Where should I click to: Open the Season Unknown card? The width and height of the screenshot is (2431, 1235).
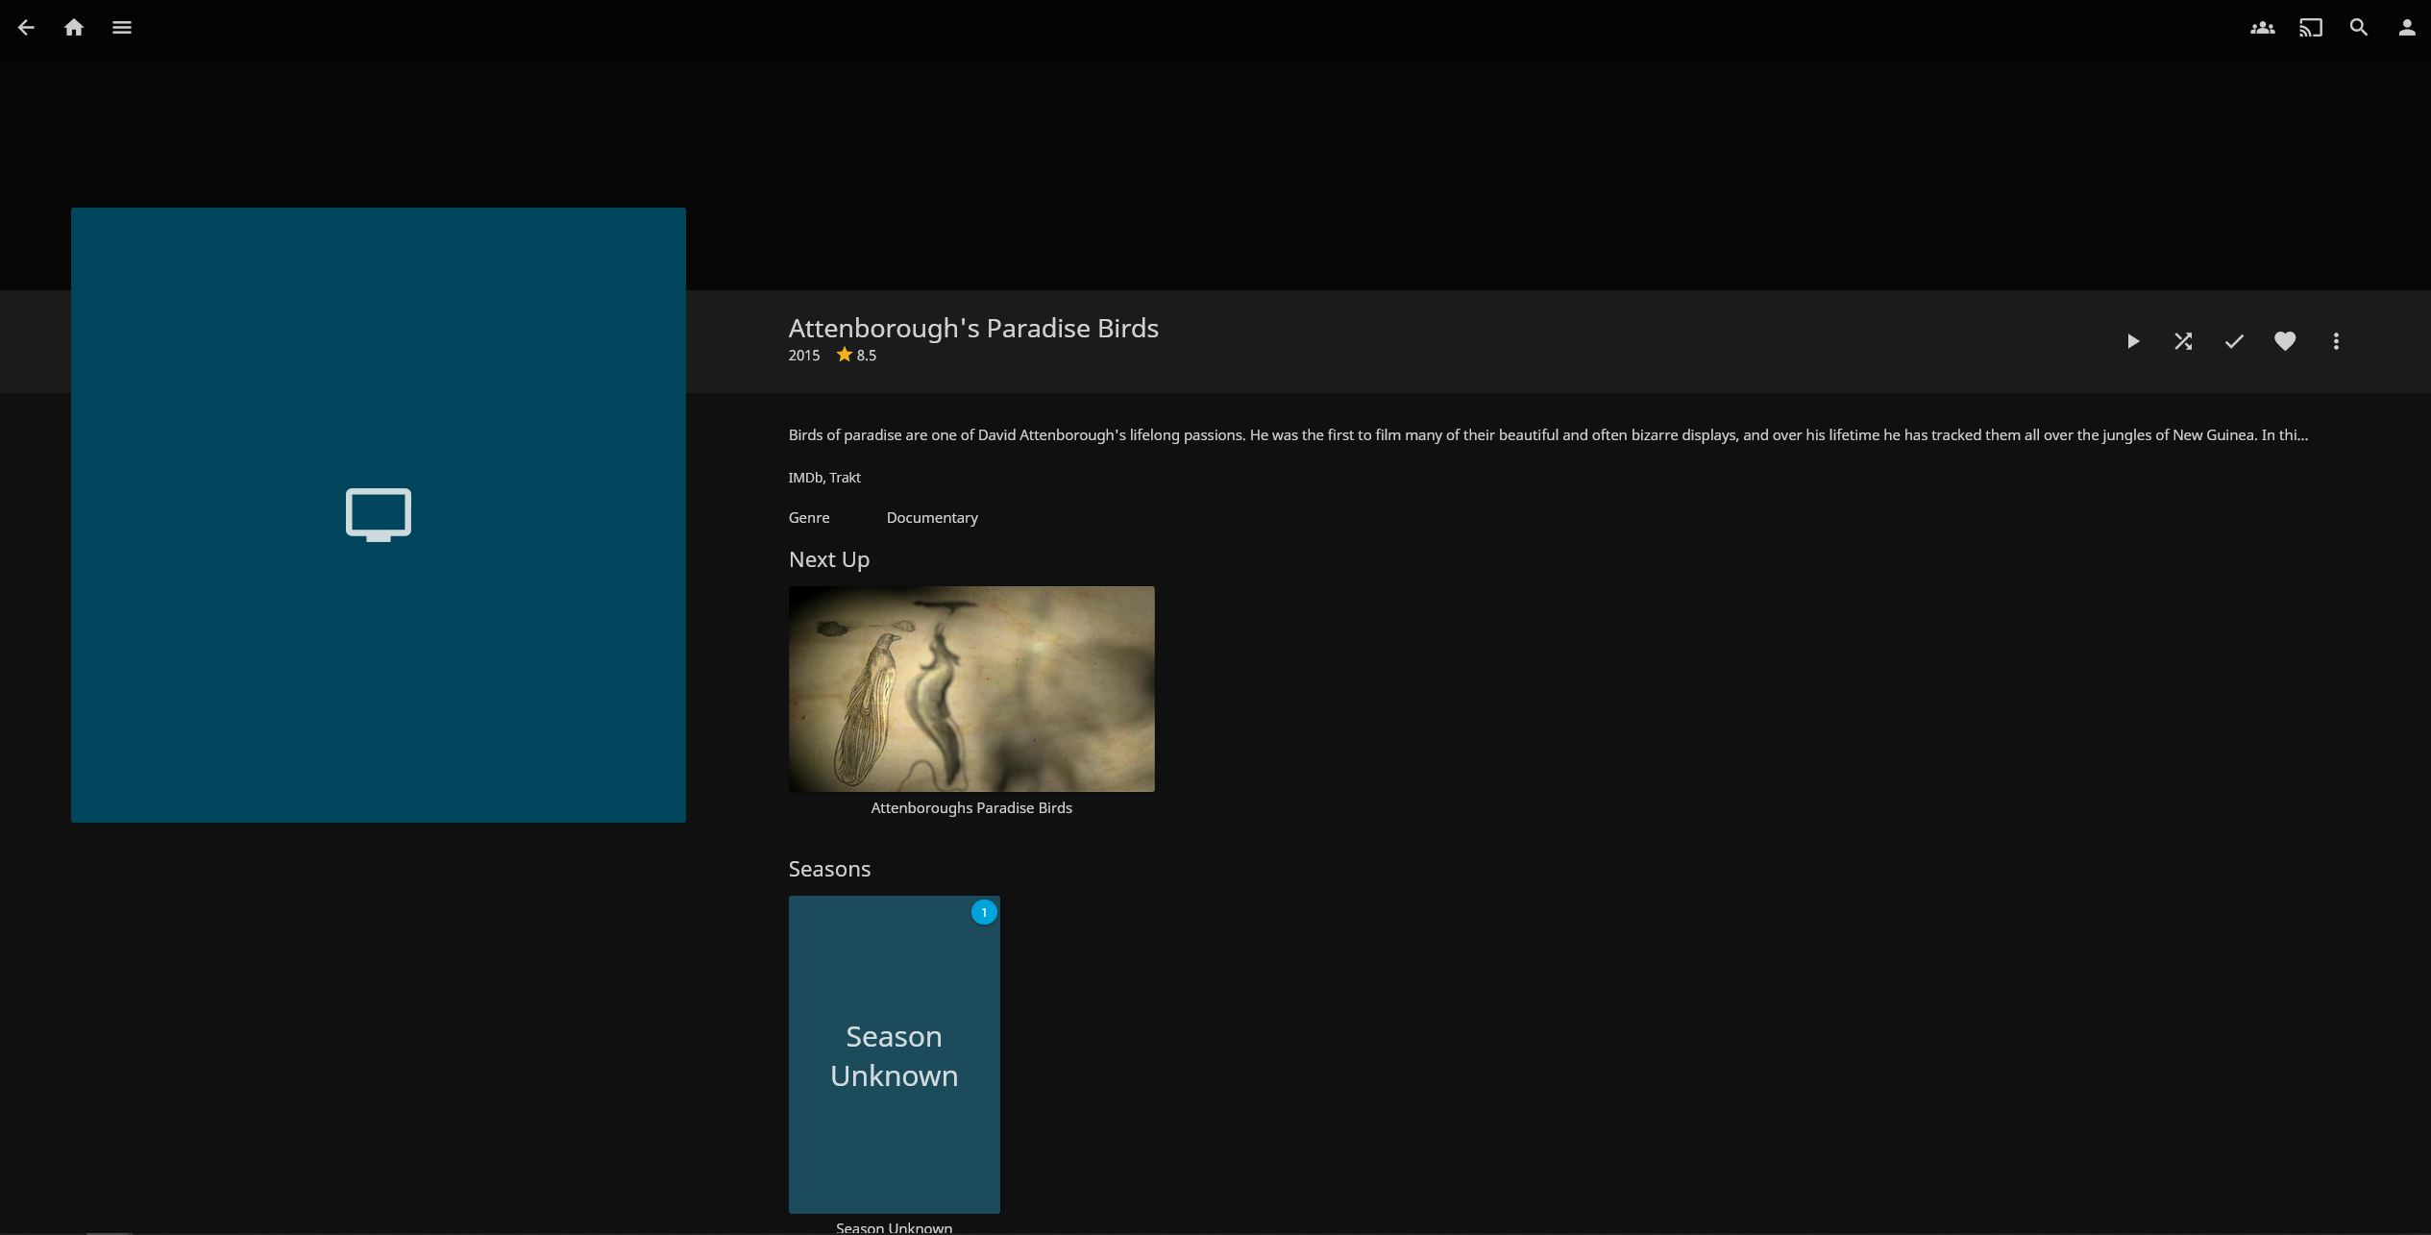point(895,1054)
